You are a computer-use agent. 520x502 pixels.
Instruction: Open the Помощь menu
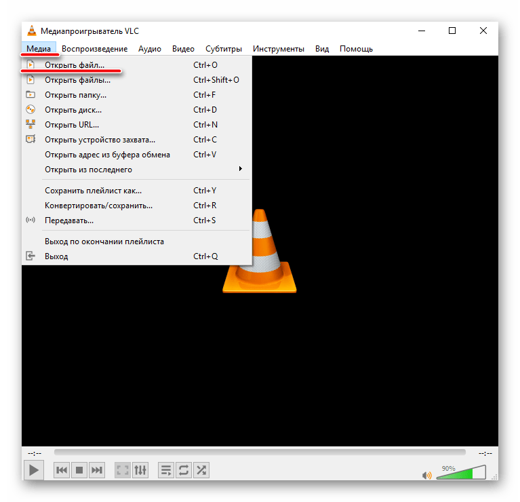356,49
